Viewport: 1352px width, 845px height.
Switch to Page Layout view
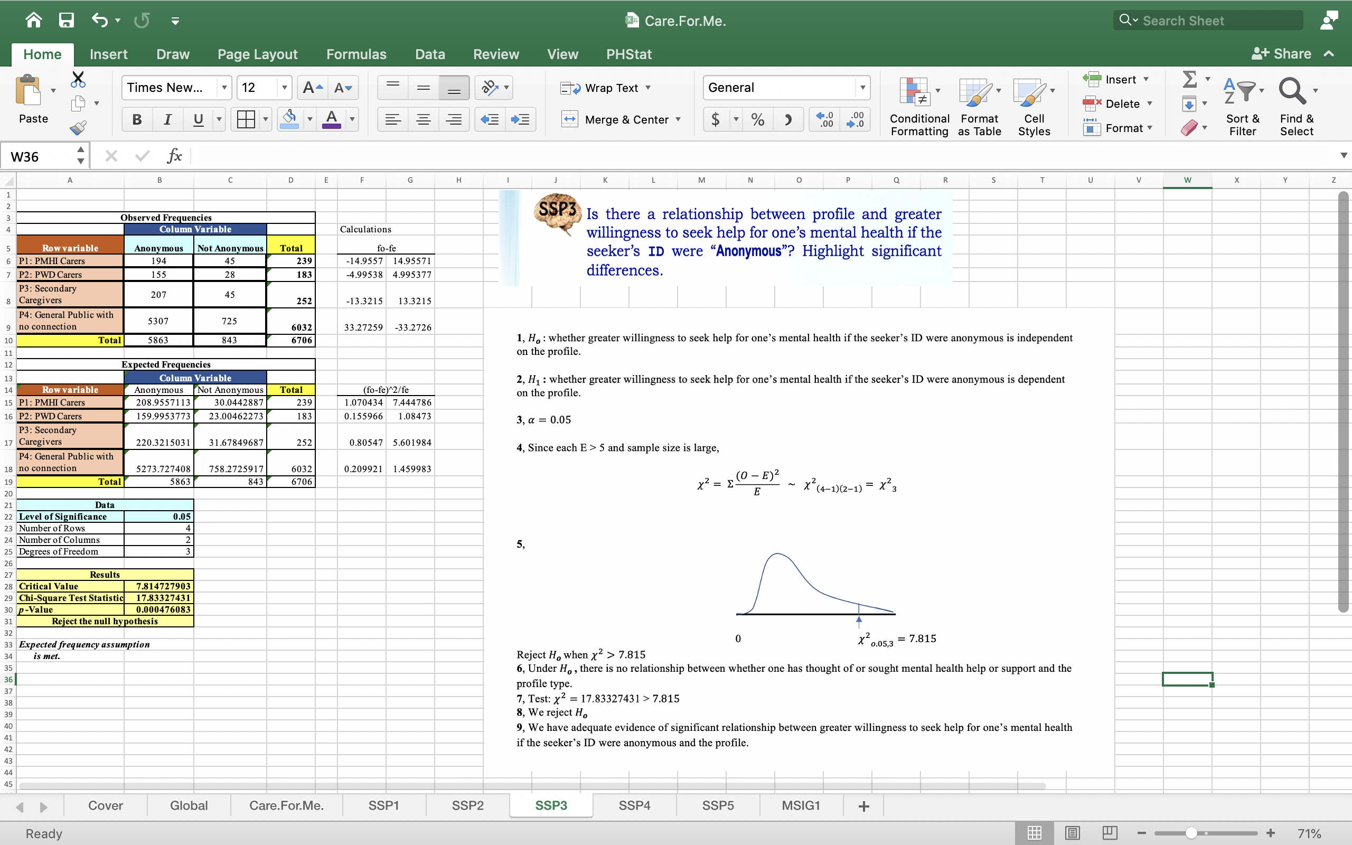(x=1072, y=833)
